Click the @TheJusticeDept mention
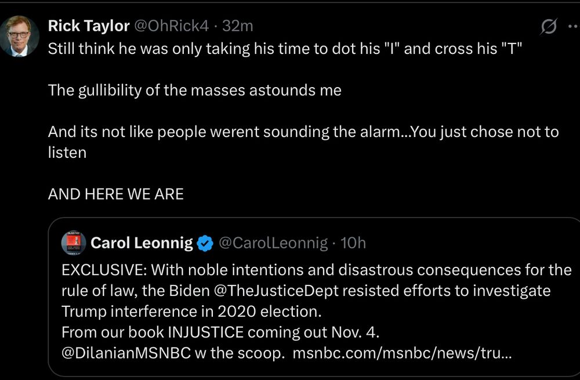Image resolution: width=580 pixels, height=380 pixels. (271, 290)
